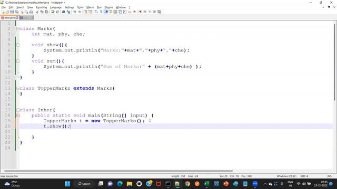Click Windows (CR LF) in status bar

point(286,176)
